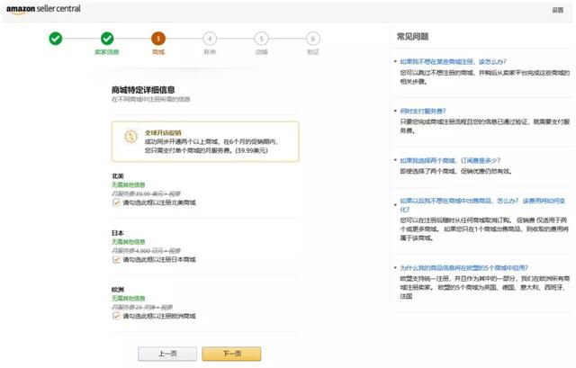The width and height of the screenshot is (576, 368).
Task: Open 设置 in the top right
Action: point(557,10)
